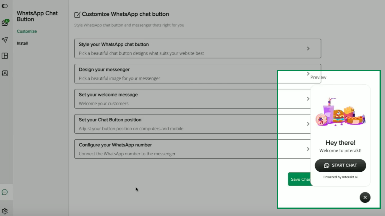Click "Adjust your button position on computers" text
This screenshot has width=385, height=216.
tap(131, 129)
